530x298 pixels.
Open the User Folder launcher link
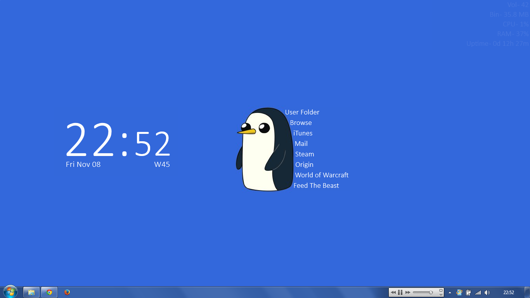pyautogui.click(x=302, y=112)
